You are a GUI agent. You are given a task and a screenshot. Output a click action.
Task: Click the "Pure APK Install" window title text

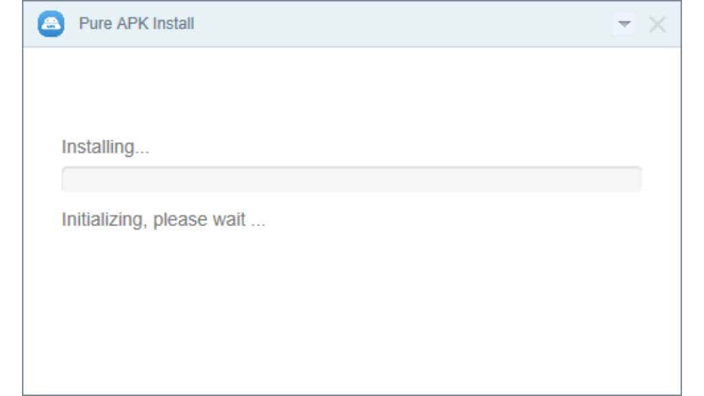pyautogui.click(x=137, y=23)
